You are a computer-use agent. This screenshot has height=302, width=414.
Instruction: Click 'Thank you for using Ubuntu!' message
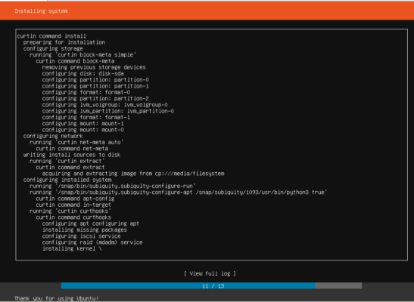pos(56,298)
